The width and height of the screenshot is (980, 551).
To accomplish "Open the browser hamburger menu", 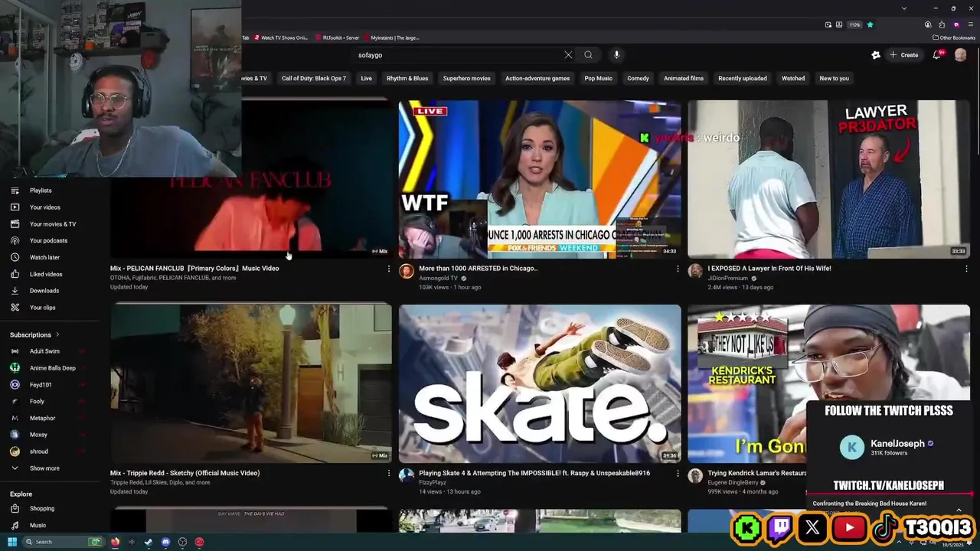I will (969, 24).
